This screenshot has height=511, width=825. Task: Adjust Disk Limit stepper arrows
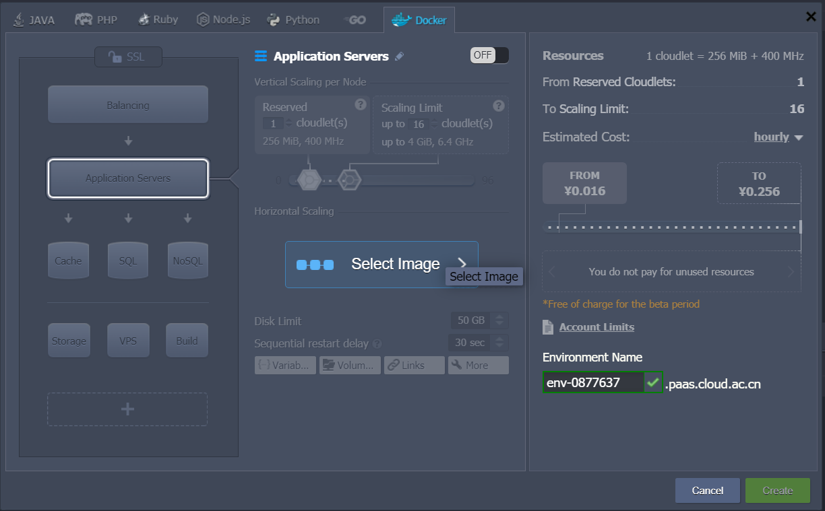coord(500,320)
